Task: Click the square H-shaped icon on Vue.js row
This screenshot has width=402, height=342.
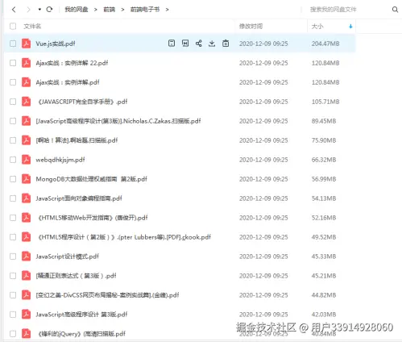Action: pos(185,44)
